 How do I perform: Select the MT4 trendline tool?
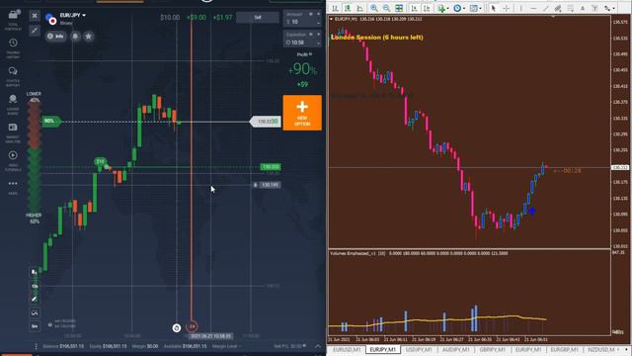(546, 8)
